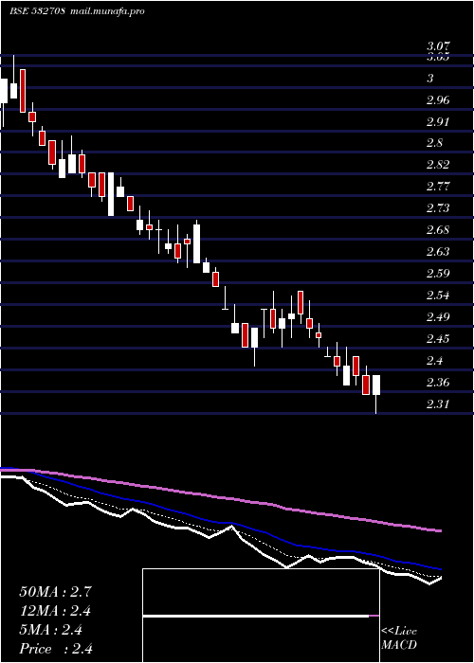The height and width of the screenshot is (663, 474).
Task: Select the 2.31 price axis label
Action: 438,404
